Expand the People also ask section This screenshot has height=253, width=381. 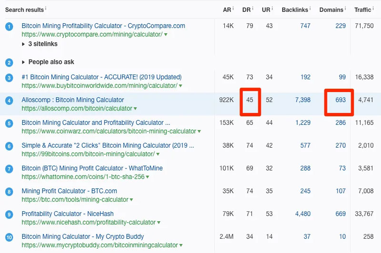point(23,62)
